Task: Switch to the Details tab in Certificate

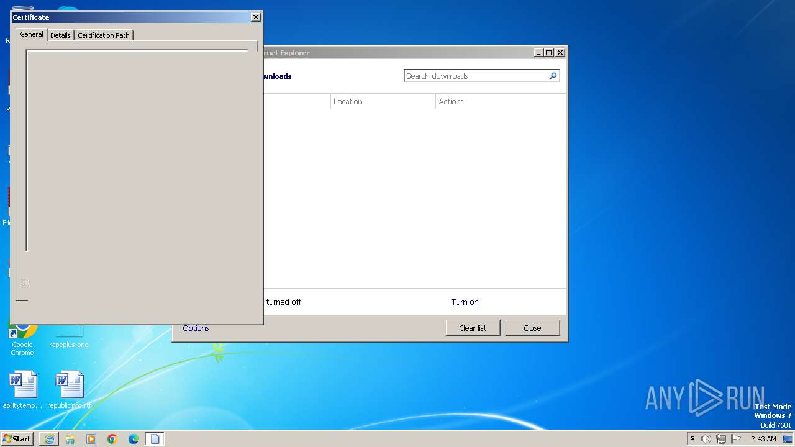Action: pos(60,35)
